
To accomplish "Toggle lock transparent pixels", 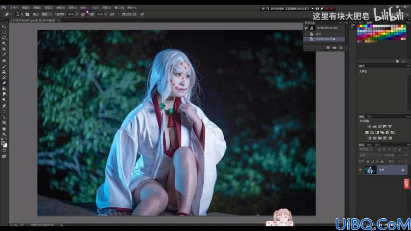I will pos(368,162).
